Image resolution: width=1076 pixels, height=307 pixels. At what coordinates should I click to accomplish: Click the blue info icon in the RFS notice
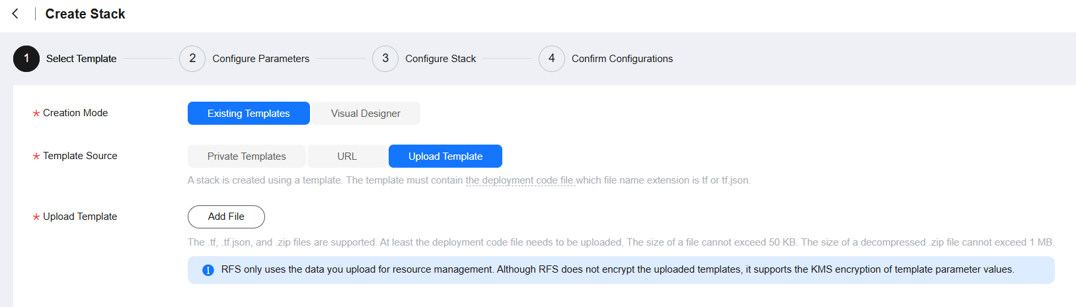[208, 270]
